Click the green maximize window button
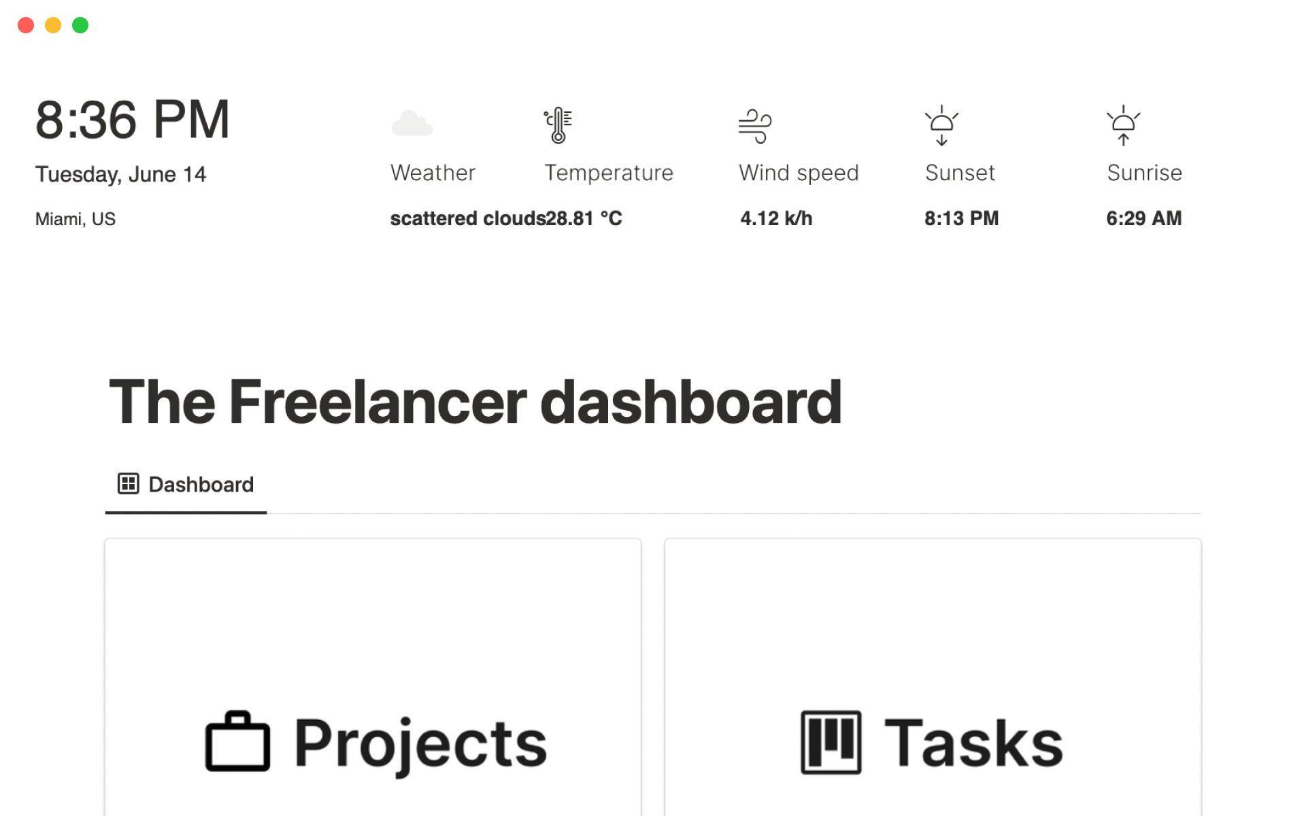Viewport: 1306px width, 816px height. [80, 25]
